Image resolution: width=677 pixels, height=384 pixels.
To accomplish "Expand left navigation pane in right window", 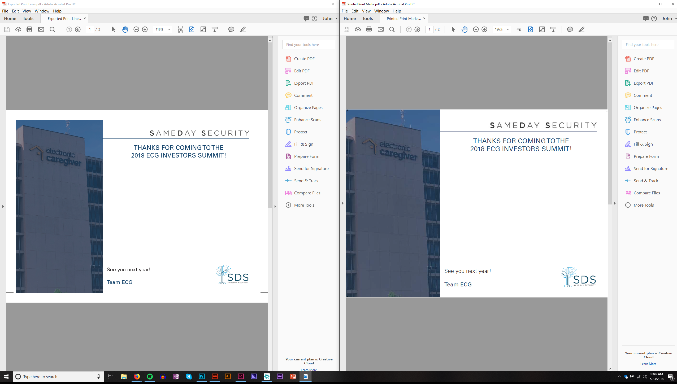I will 343,203.
